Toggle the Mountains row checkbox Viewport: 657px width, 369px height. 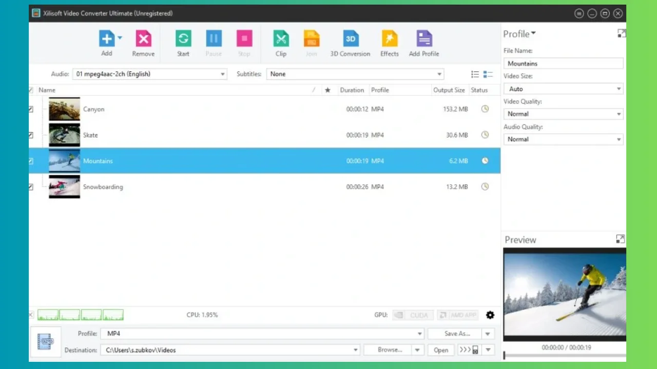31,161
